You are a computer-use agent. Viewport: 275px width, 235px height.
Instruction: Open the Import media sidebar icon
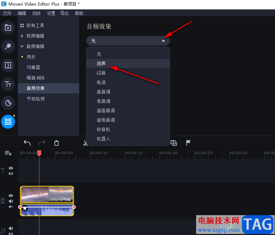[8, 28]
